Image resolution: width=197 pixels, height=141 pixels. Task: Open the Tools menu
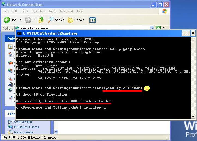[52, 11]
